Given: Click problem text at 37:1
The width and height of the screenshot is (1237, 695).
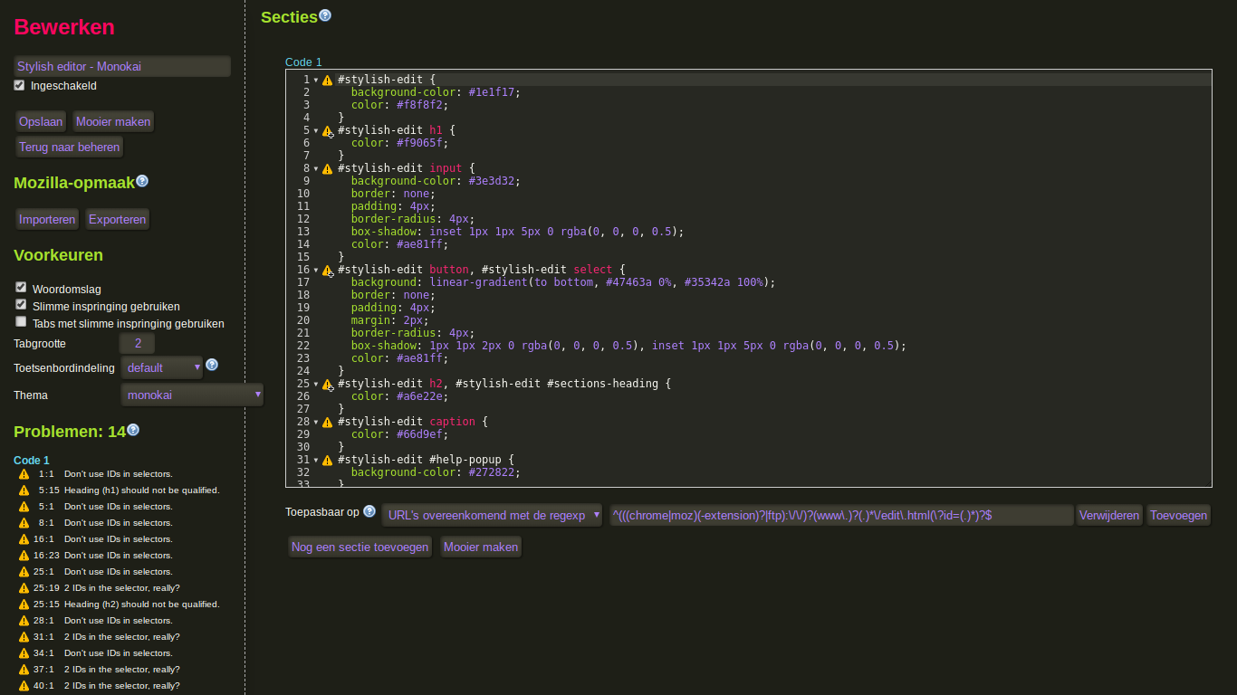Looking at the screenshot, I should pos(121,670).
